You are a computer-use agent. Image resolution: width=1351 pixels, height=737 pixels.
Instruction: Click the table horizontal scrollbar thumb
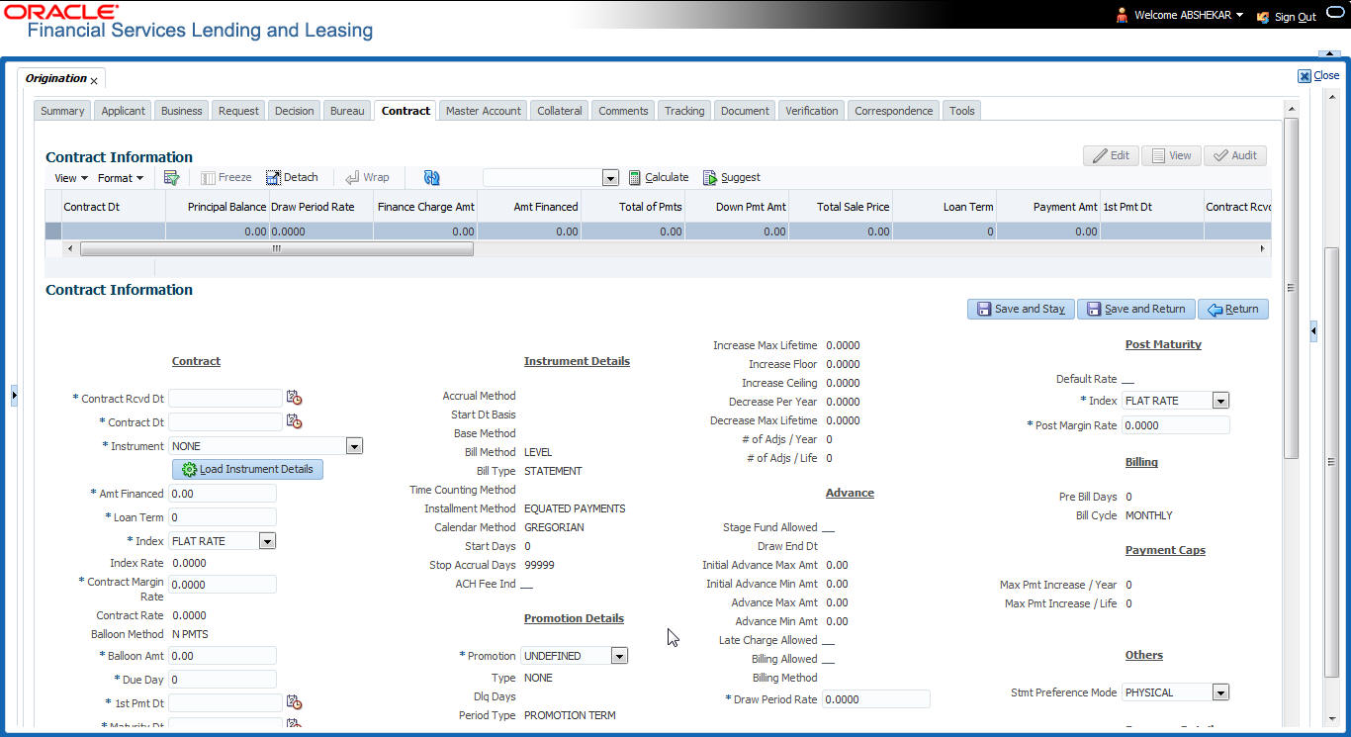click(x=276, y=249)
